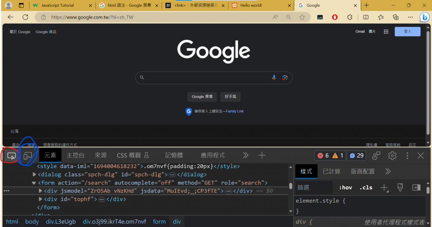Select the closing </form> tag line

tap(48, 207)
